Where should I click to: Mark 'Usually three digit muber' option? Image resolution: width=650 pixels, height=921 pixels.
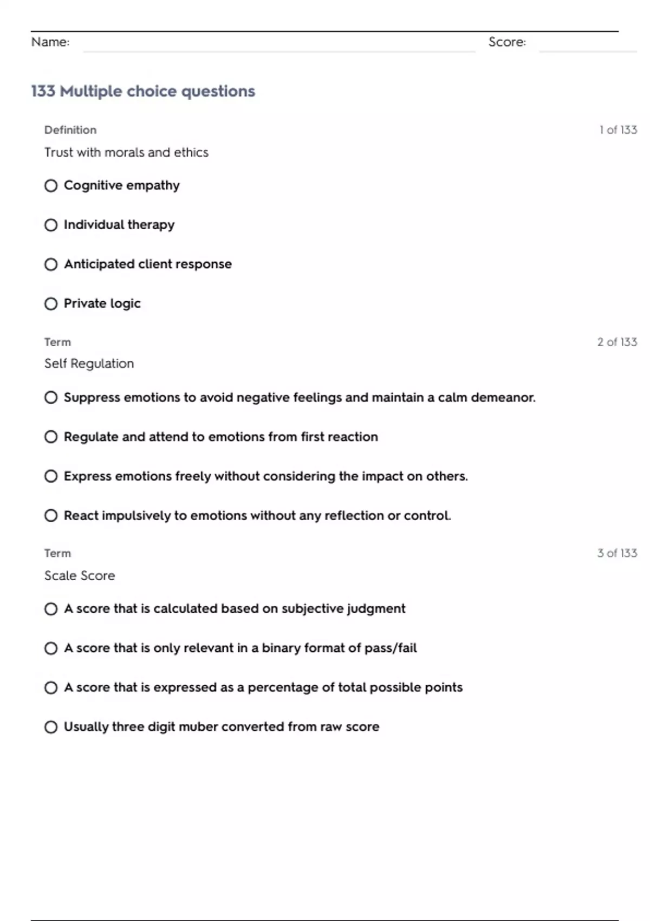(51, 727)
